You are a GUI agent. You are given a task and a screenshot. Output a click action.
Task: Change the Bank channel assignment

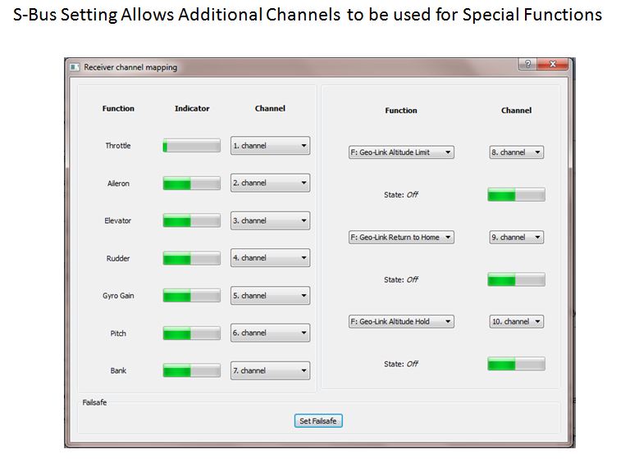[x=270, y=370]
